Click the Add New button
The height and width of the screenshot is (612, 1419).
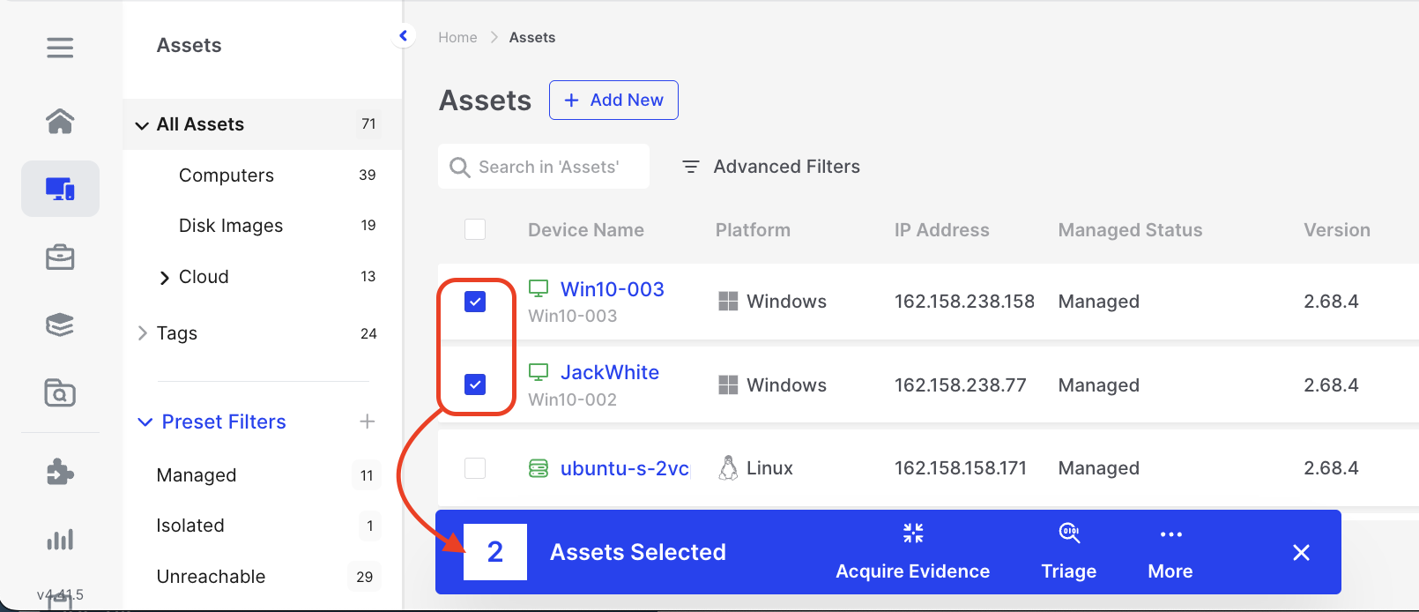(x=613, y=101)
